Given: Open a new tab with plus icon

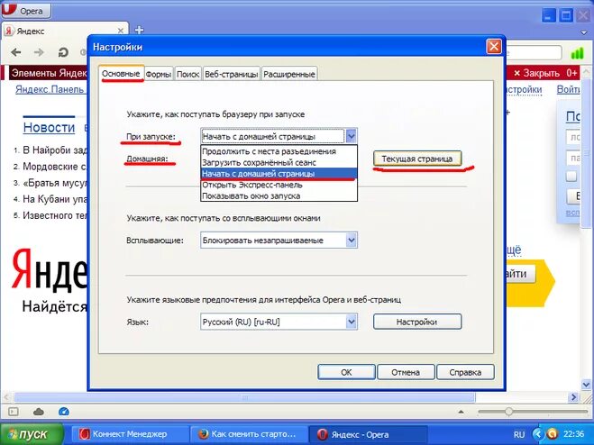Looking at the screenshot, I should tap(139, 31).
